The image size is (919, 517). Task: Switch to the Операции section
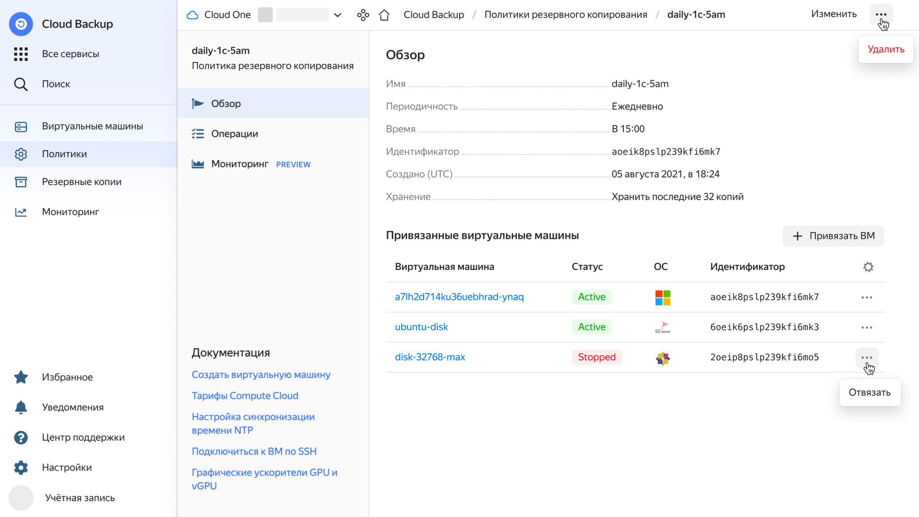[273, 134]
